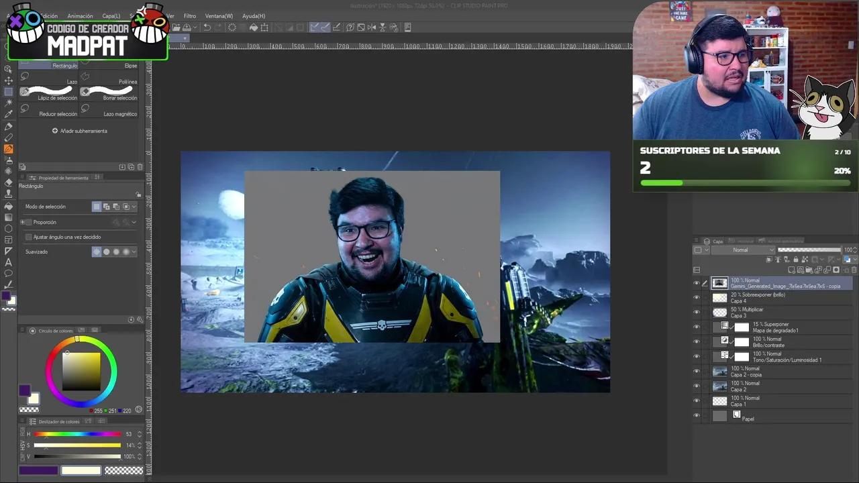This screenshot has height=483, width=859.
Task: Switch to the Capa layer tab
Action: pos(713,241)
